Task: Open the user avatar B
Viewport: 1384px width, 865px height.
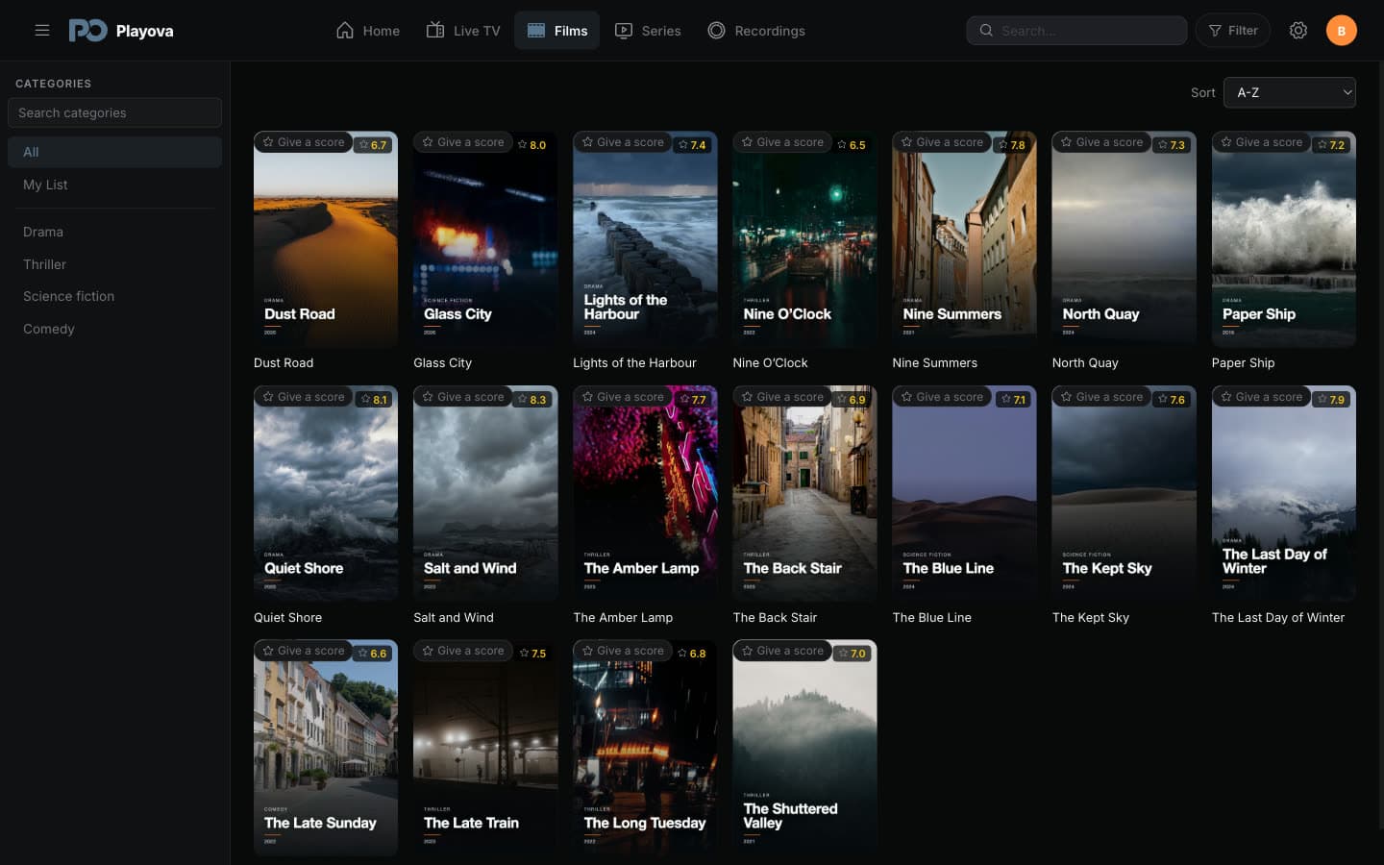Action: coord(1342,31)
